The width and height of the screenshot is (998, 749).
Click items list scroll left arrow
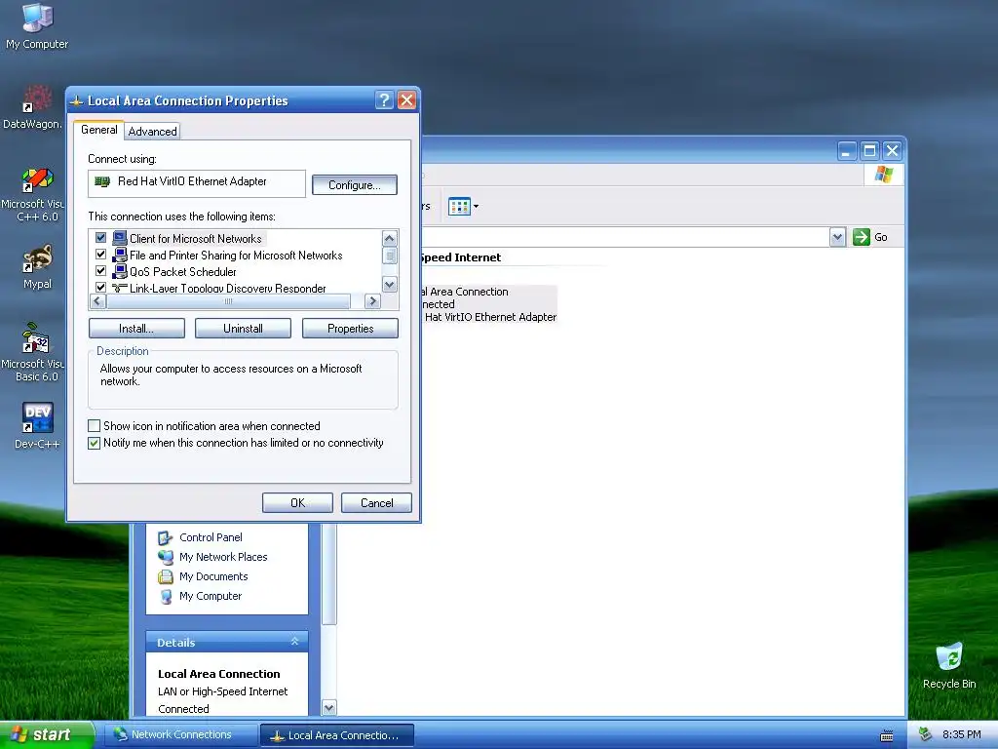[97, 301]
